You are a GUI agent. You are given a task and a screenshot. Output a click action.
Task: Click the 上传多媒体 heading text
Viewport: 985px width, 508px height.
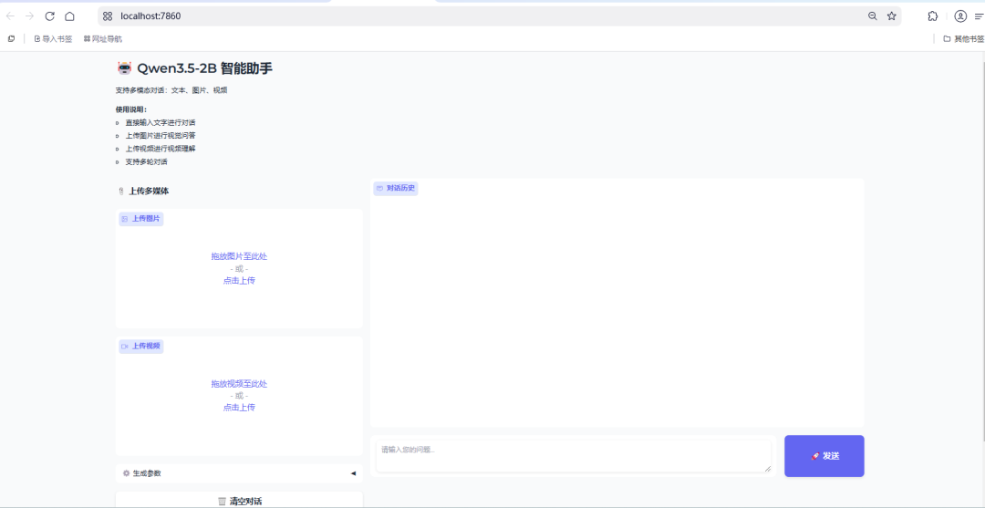pyautogui.click(x=149, y=191)
